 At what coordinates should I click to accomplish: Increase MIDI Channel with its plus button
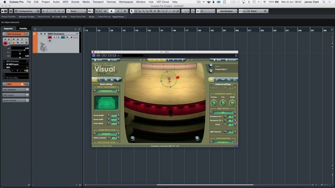(235, 132)
